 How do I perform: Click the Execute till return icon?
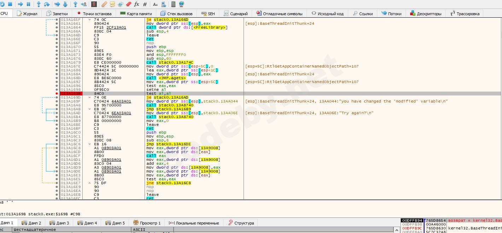75,4
